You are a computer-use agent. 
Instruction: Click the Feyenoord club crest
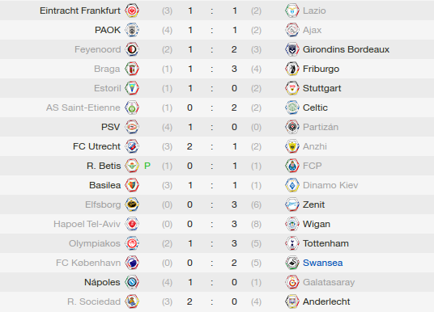(132, 49)
